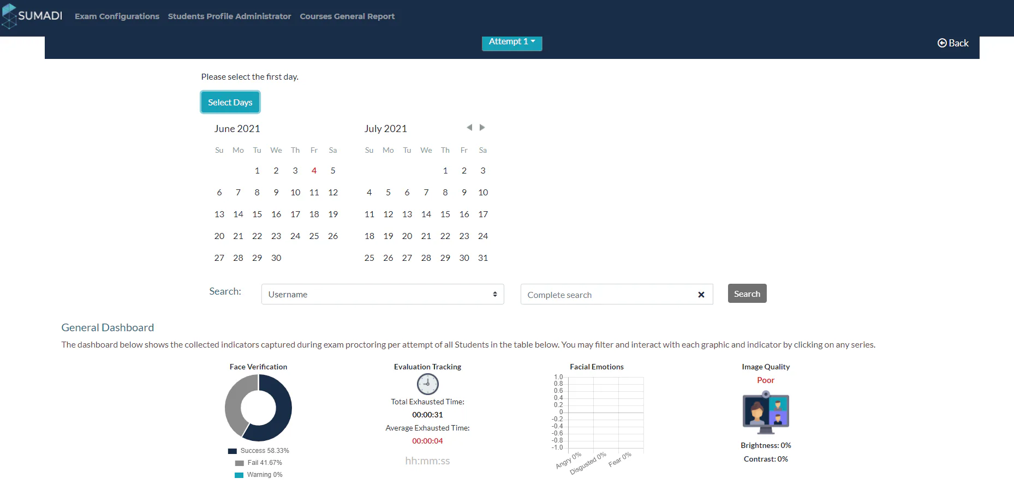Click the Average Exhausted Time value 00:00:04
Screen dimensions: 1014x484
(428, 441)
